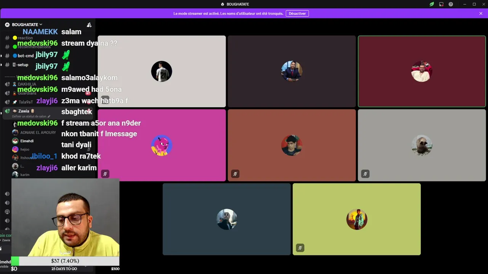Click the green leaf icon in title bar

pyautogui.click(x=432, y=4)
